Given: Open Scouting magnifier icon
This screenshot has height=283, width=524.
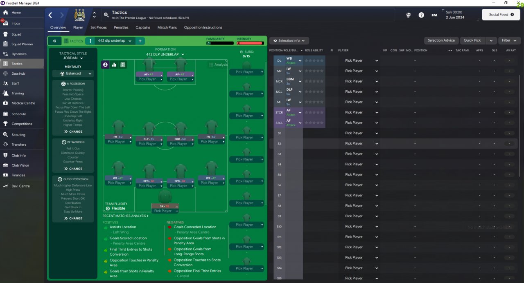Looking at the screenshot, I should click(5, 134).
